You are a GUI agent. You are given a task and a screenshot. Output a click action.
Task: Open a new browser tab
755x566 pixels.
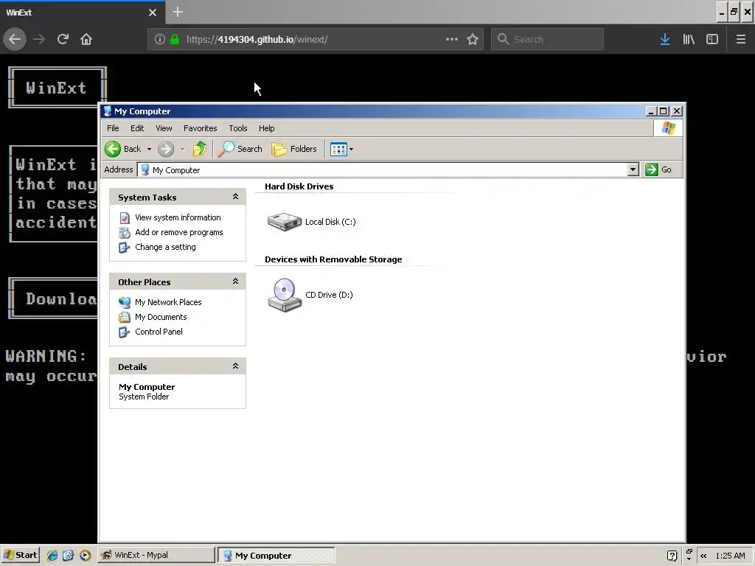178,12
